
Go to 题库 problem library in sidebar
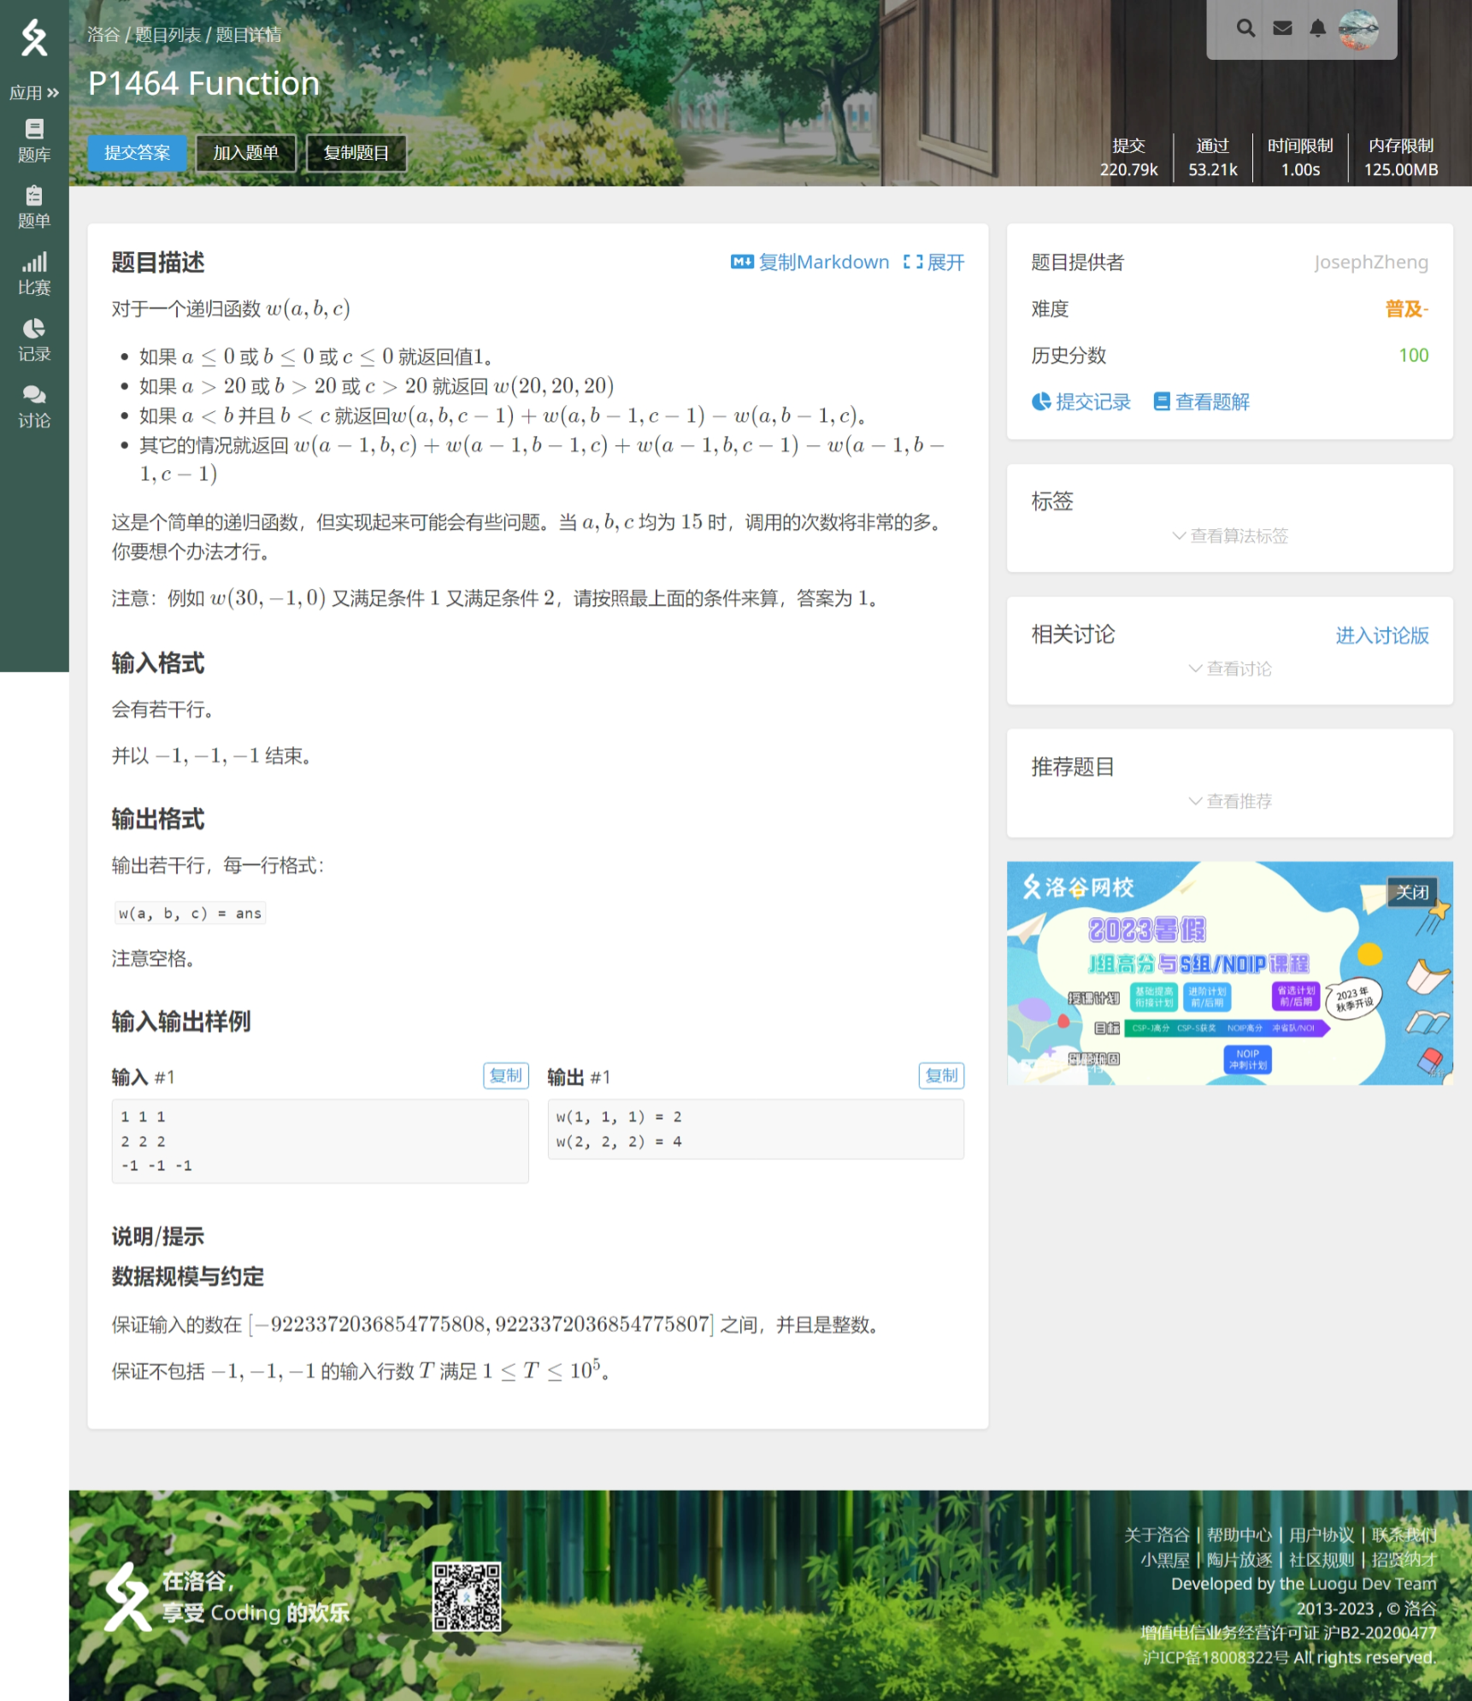34,141
